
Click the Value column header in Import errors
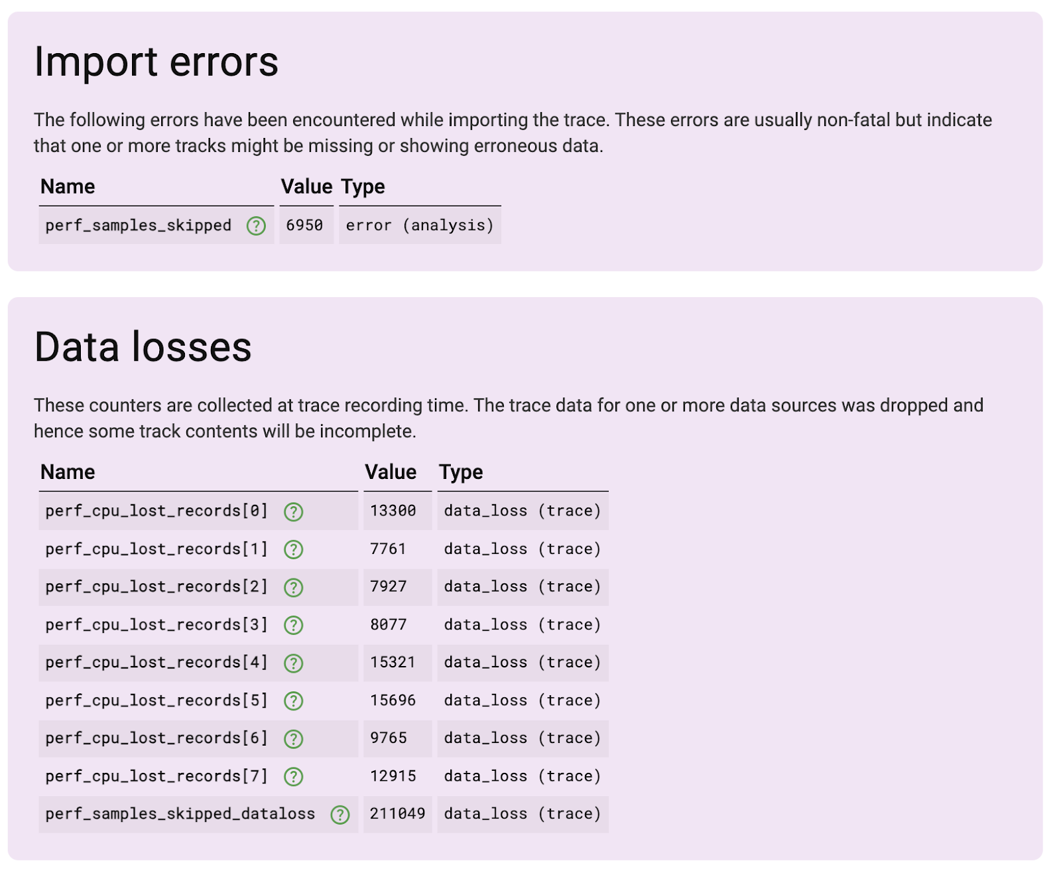click(x=307, y=187)
